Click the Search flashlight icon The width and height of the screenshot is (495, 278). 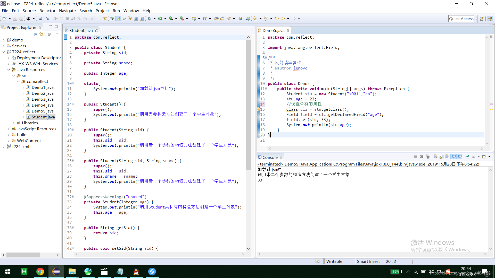229,19
